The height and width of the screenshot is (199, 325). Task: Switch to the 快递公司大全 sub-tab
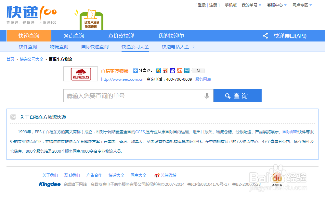pyautogui.click(x=135, y=47)
